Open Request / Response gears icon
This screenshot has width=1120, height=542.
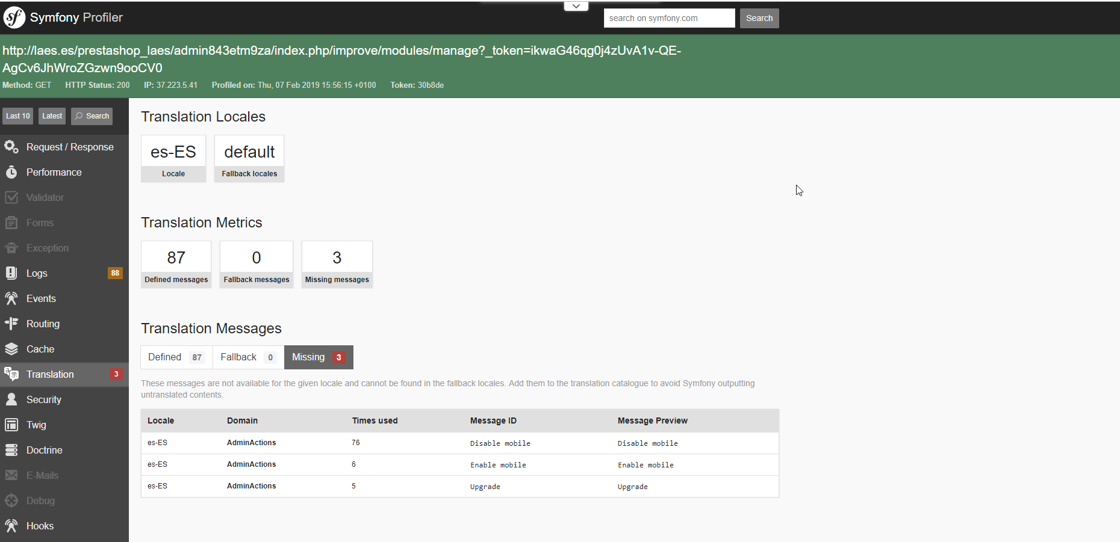coord(11,147)
